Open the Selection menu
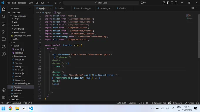The width and height of the screenshot is (200, 112). pos(22,3)
